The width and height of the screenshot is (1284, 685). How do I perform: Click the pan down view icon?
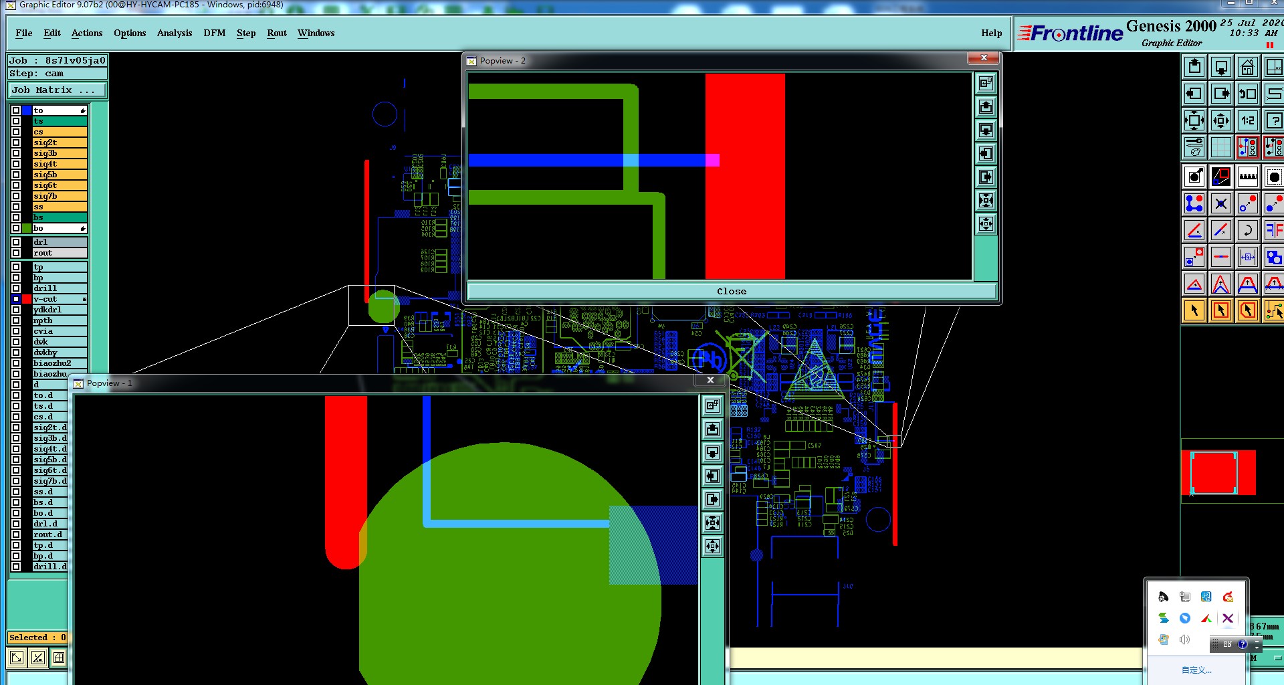coord(1221,67)
